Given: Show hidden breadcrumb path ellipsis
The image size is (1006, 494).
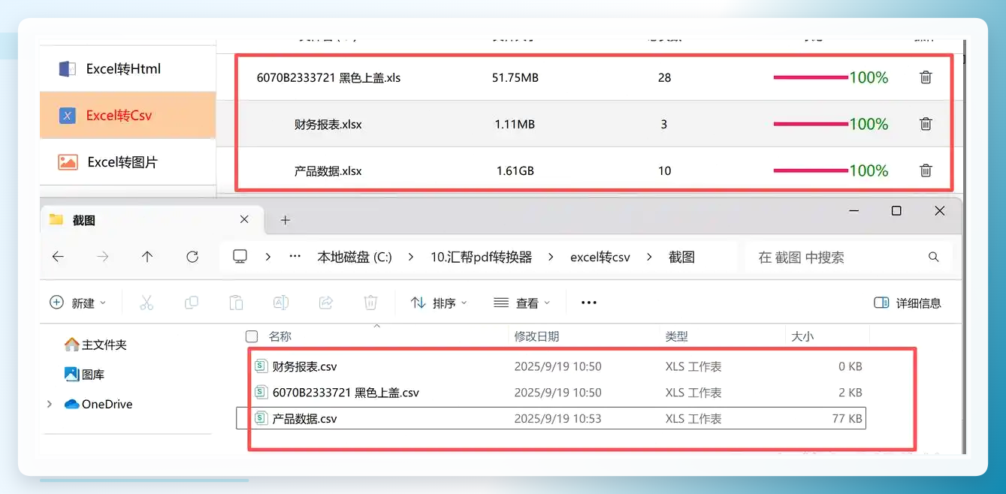Looking at the screenshot, I should (x=295, y=257).
